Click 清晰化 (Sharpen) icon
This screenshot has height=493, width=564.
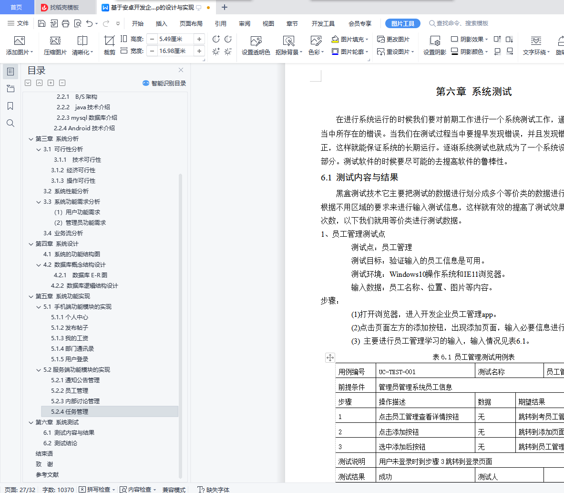coord(82,45)
